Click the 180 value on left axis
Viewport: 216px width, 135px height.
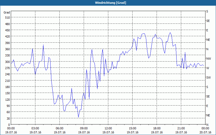[8, 87]
